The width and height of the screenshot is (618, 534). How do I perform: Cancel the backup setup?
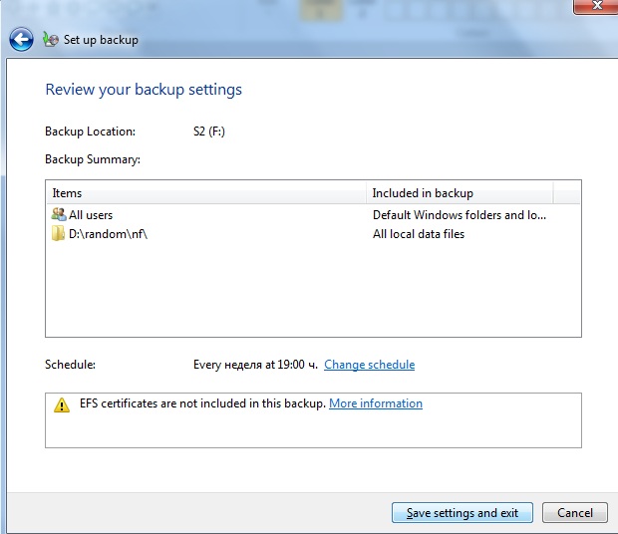point(575,513)
